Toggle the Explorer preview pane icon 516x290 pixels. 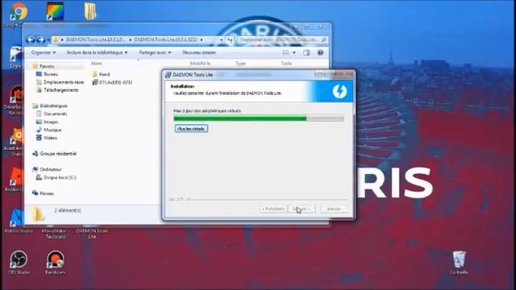(306, 52)
